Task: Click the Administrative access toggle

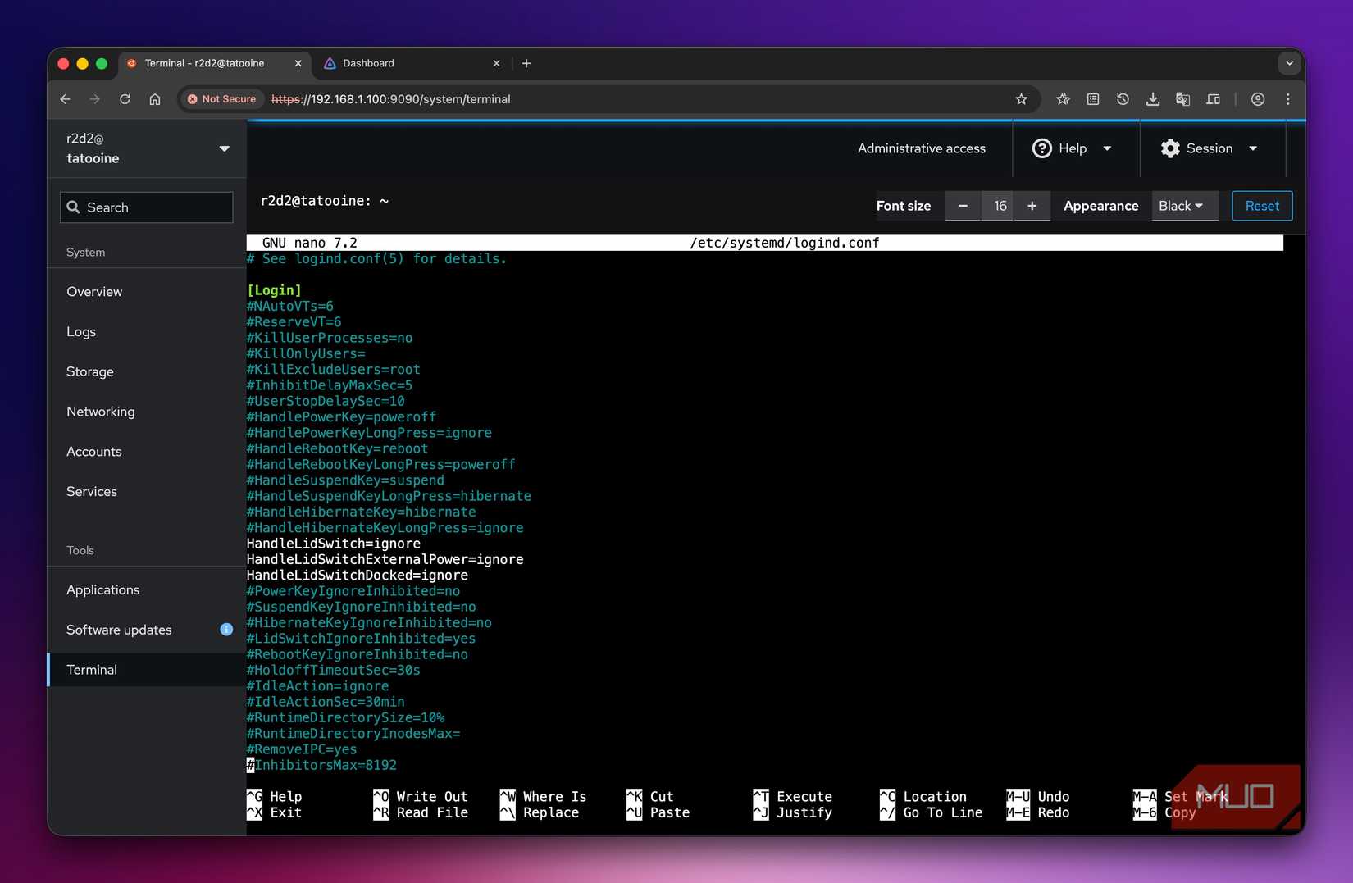Action: click(921, 148)
